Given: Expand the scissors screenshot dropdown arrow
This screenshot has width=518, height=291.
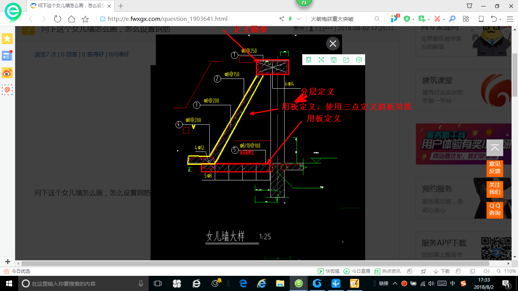Looking at the screenshot, I should [444, 19].
